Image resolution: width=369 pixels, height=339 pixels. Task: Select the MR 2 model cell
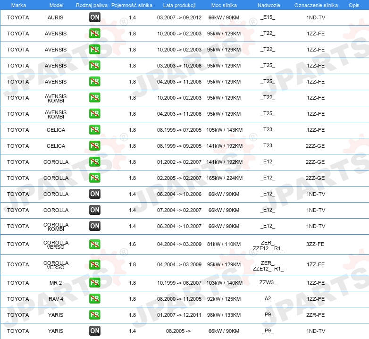pyautogui.click(x=56, y=283)
